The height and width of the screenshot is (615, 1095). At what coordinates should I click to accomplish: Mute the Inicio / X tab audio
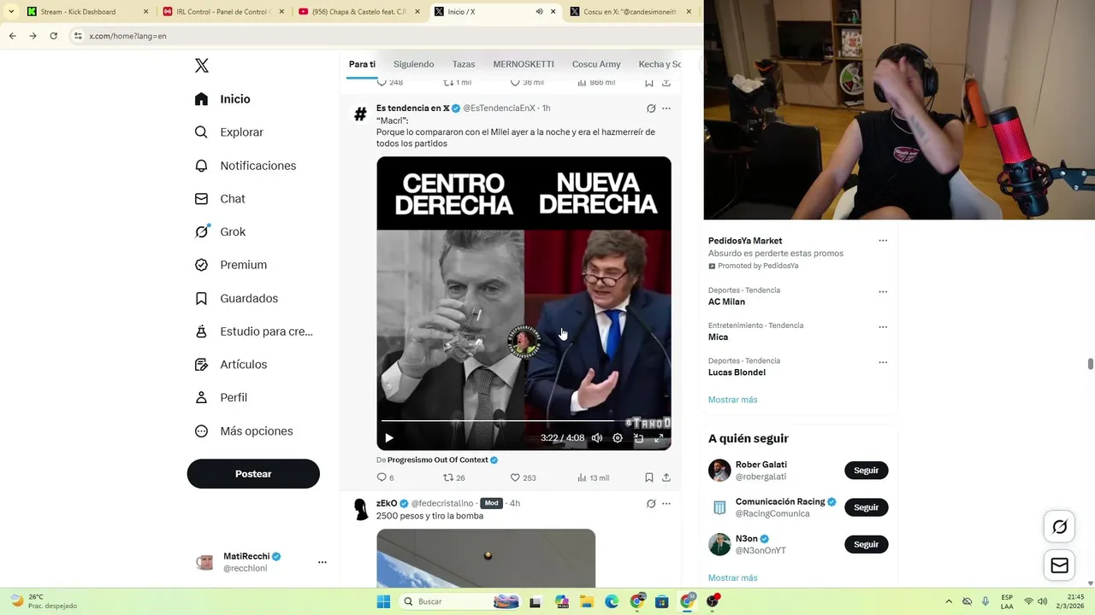tap(540, 12)
